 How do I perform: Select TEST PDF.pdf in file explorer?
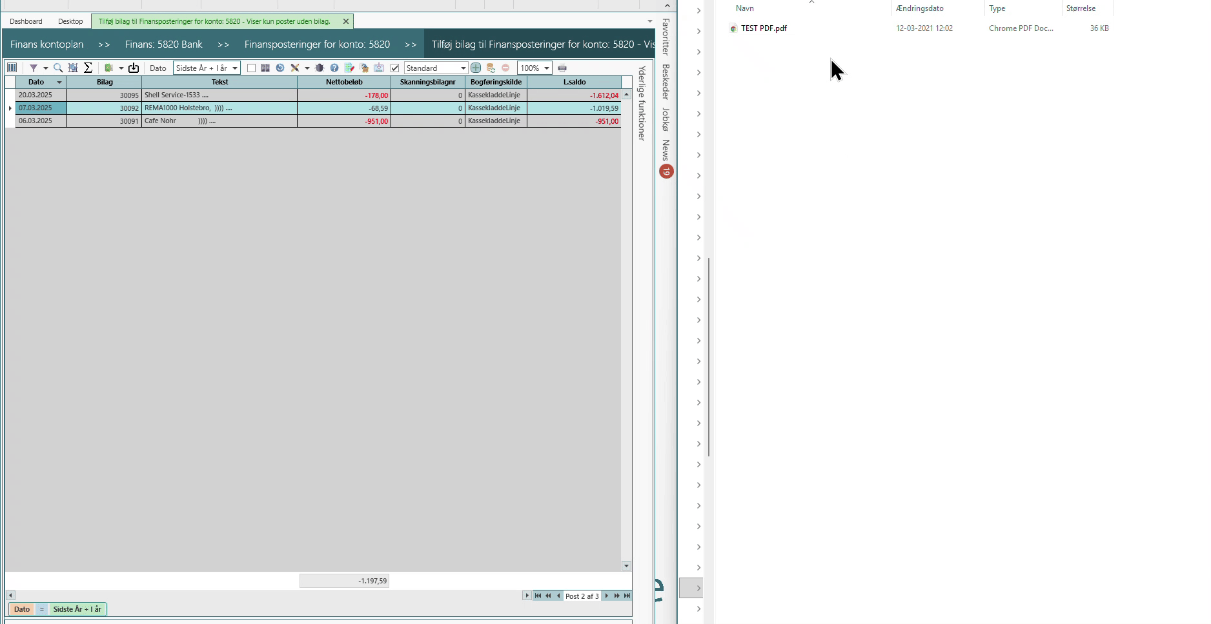click(764, 28)
